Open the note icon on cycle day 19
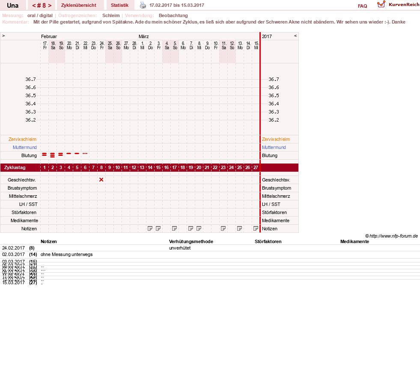 tap(191, 229)
